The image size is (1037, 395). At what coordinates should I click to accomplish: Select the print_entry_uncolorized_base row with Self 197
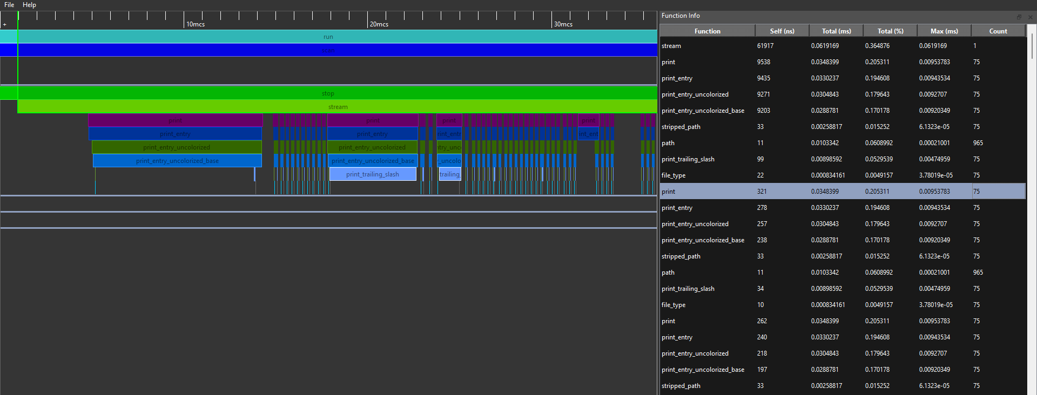[843, 370]
